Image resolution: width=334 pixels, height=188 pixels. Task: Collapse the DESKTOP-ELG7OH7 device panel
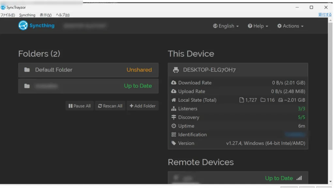[x=238, y=70]
